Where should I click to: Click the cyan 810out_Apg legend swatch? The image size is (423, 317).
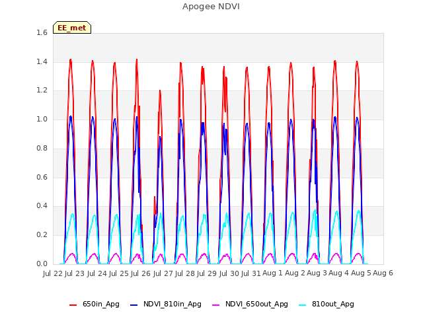pyautogui.click(x=303, y=305)
